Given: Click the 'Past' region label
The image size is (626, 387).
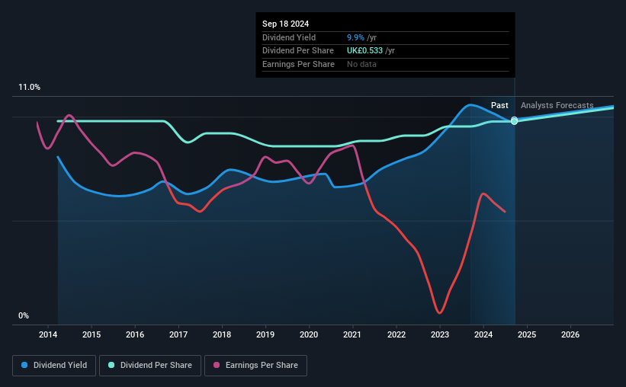Looking at the screenshot, I should coord(499,105).
